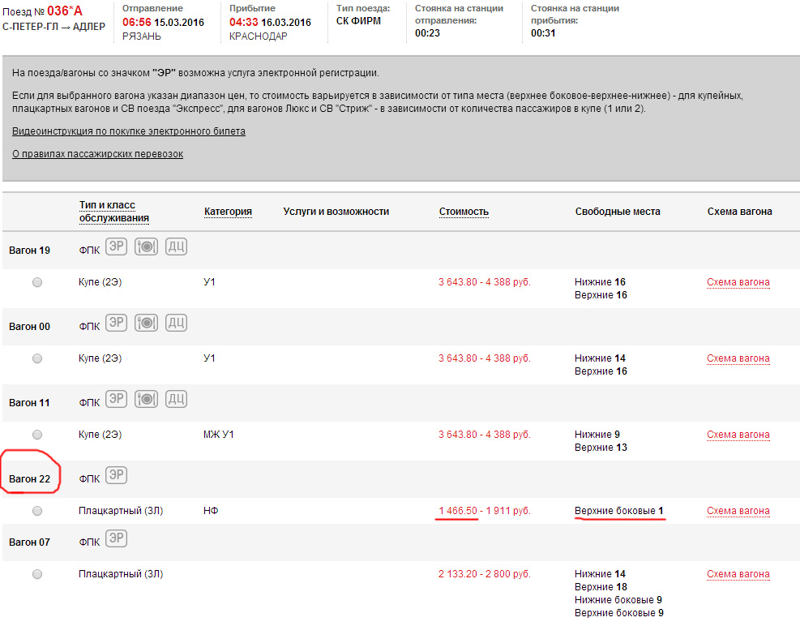Click the ДЦ icon for Вагон 11

coord(177,399)
